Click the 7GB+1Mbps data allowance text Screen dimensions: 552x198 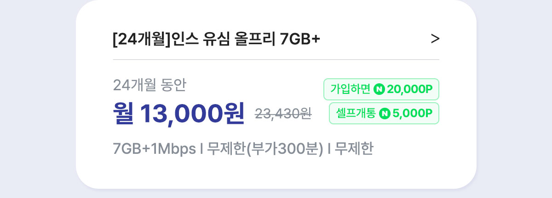click(154, 150)
